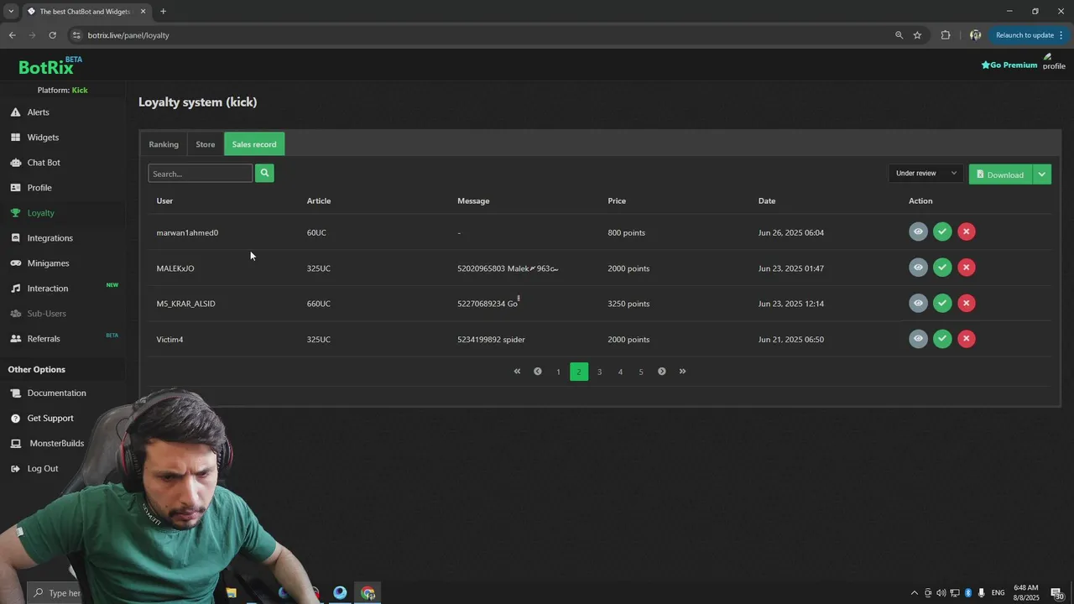
Task: Open profile icon in top right
Action: [1054, 61]
